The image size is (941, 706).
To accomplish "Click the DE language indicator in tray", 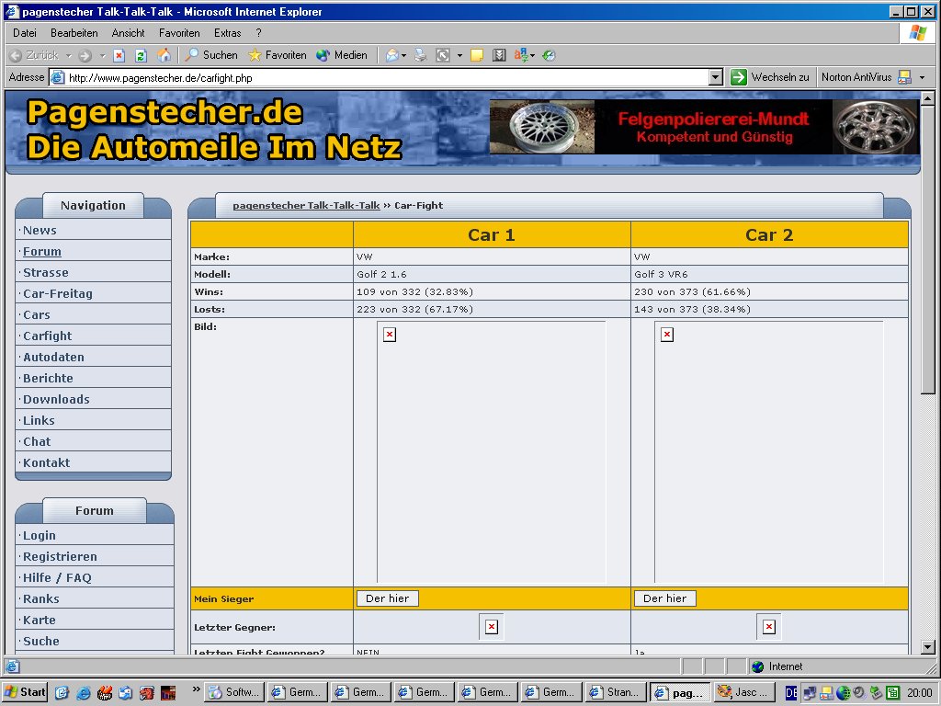I will pos(791,693).
